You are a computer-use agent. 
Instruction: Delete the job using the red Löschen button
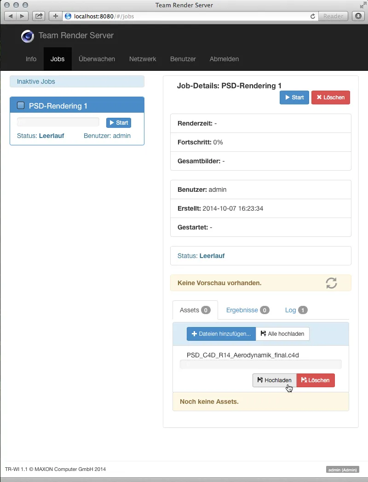[x=331, y=98]
